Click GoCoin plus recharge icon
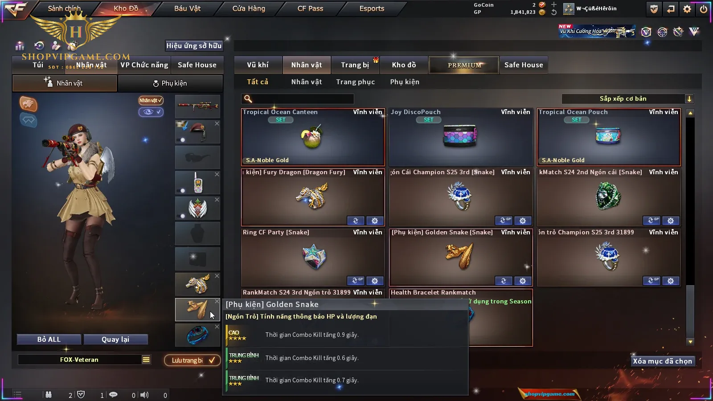Screen dimensions: 713x401 click(x=554, y=4)
